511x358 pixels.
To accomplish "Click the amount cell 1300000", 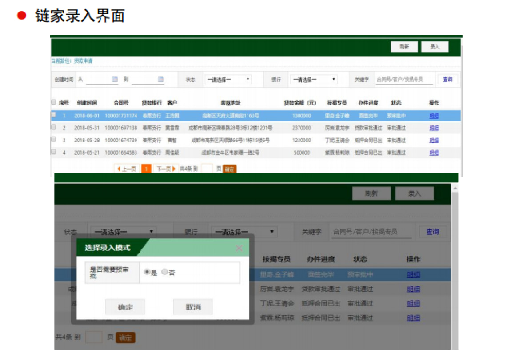I will click(302, 116).
